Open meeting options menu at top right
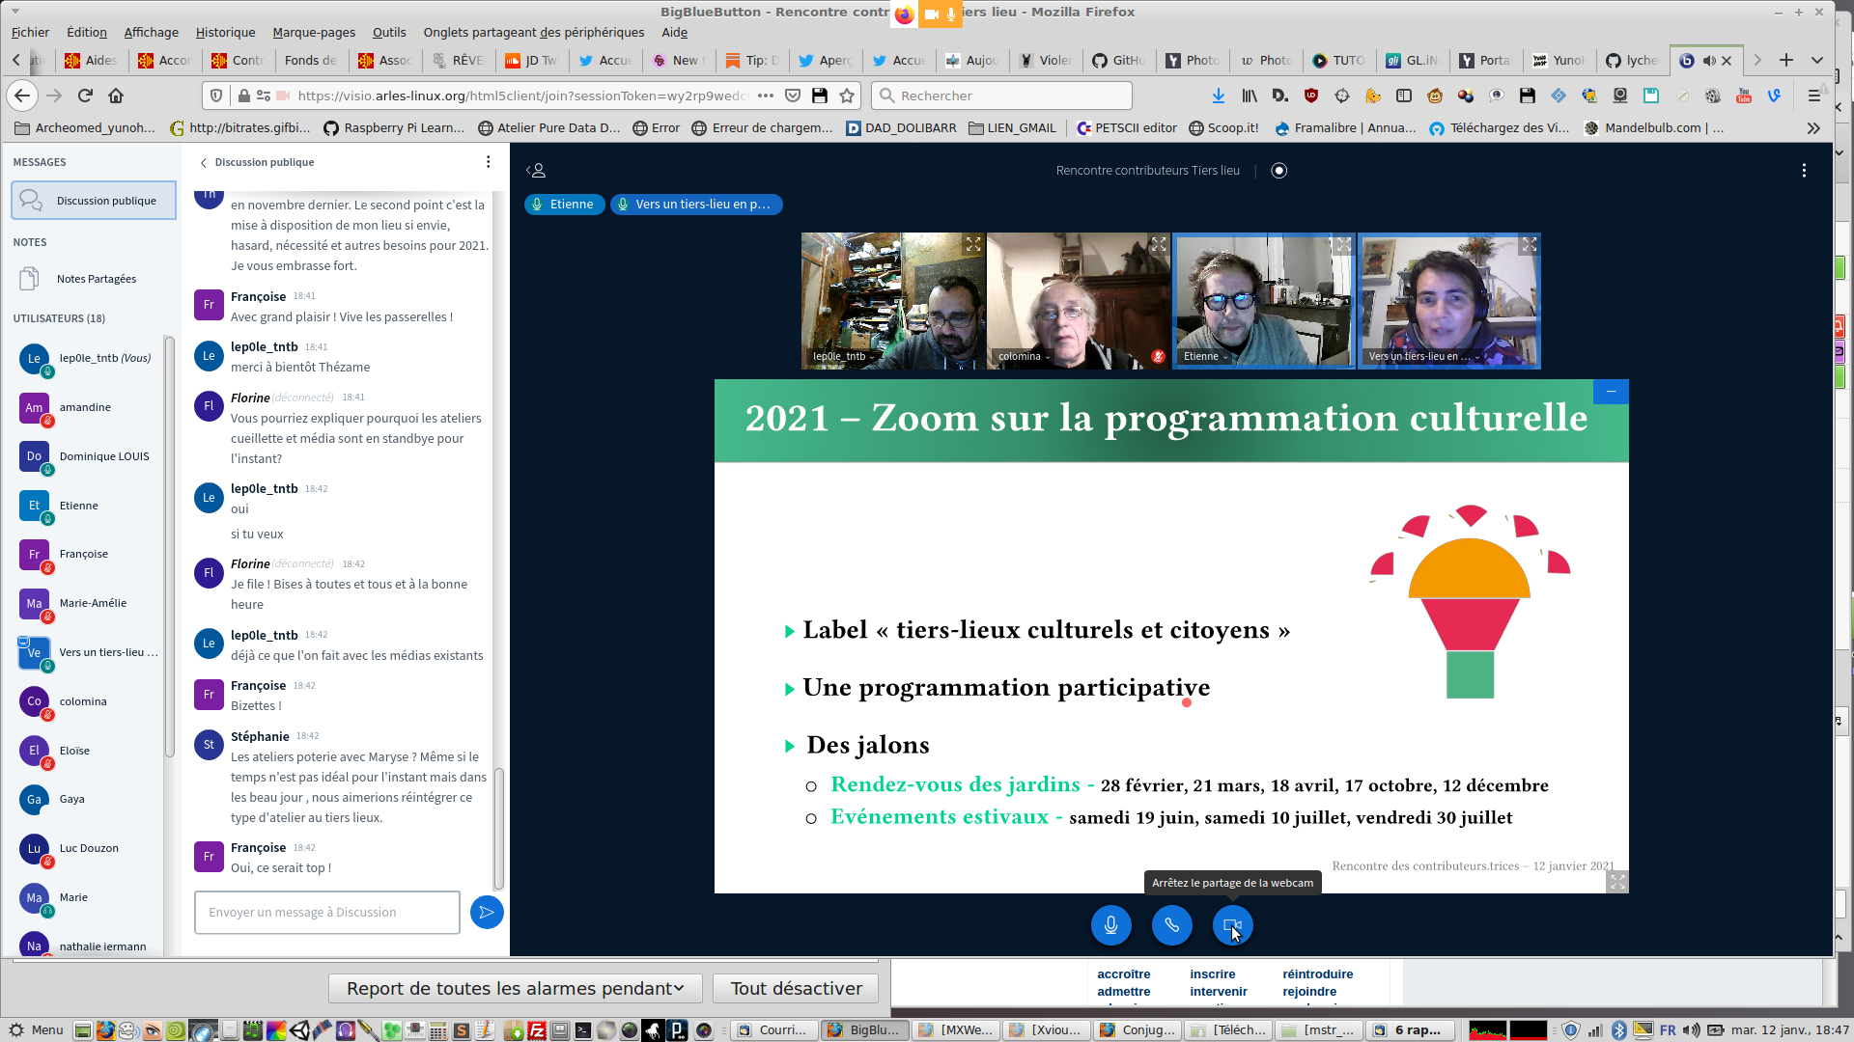The width and height of the screenshot is (1854, 1042). pos(1803,171)
